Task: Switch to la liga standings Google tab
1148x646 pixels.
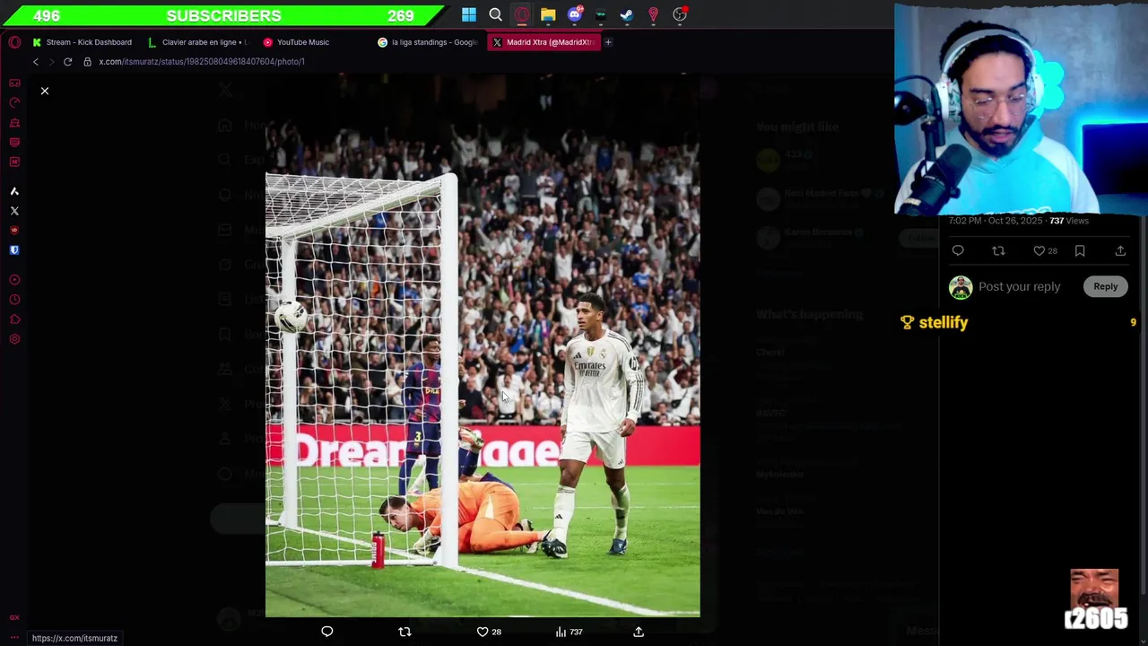Action: (429, 42)
